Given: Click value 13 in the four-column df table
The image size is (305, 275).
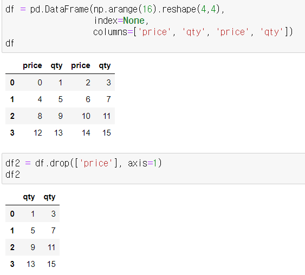Looking at the screenshot, I should (x=59, y=133).
